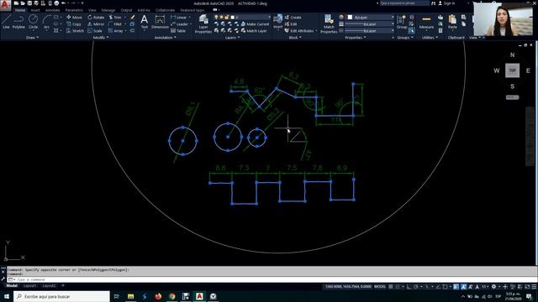Toggle polar tracking in status bar

click(415, 287)
